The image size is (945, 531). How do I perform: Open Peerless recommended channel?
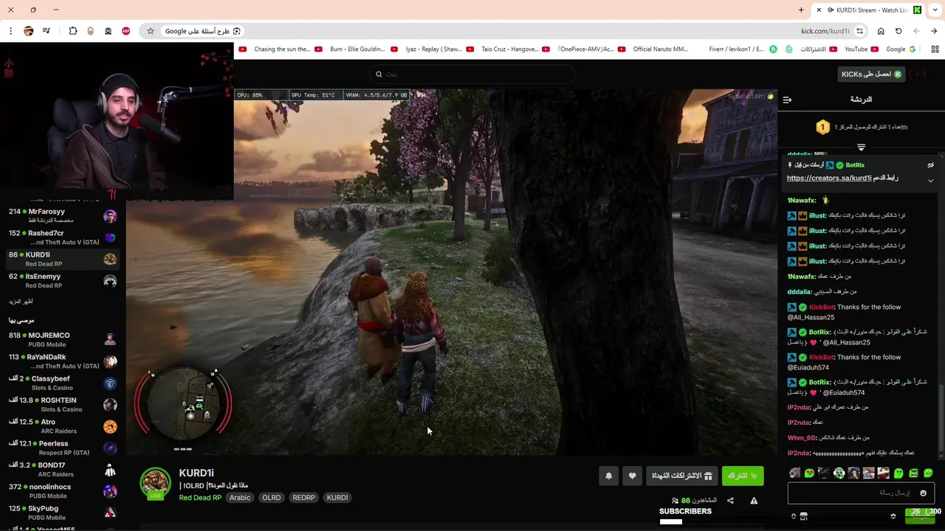(63, 448)
